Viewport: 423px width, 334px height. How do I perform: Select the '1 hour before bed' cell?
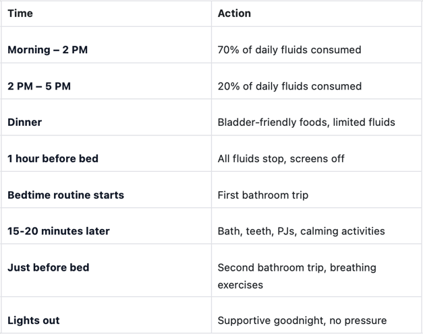(x=53, y=159)
